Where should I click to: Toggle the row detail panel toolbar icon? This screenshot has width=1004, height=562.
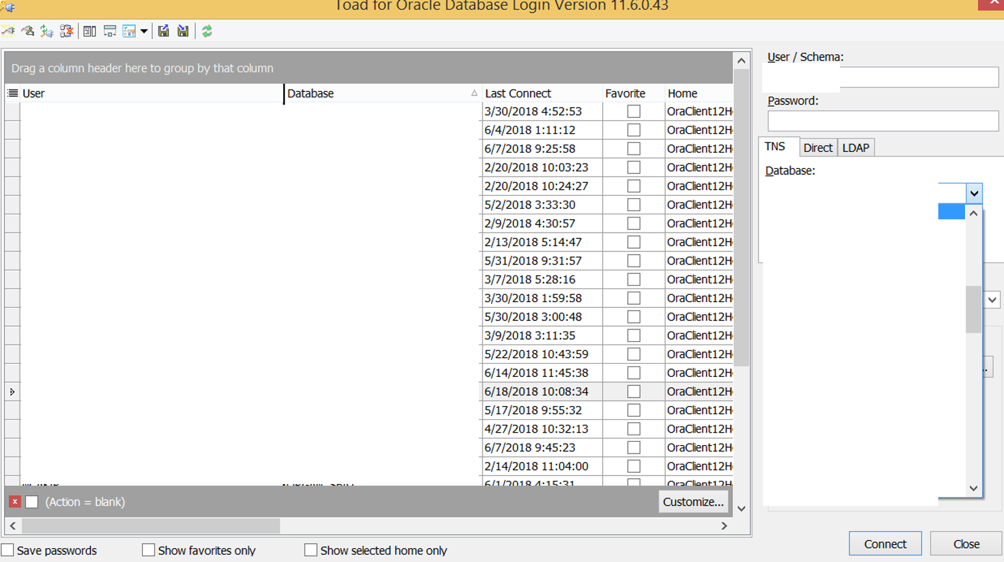tap(90, 31)
